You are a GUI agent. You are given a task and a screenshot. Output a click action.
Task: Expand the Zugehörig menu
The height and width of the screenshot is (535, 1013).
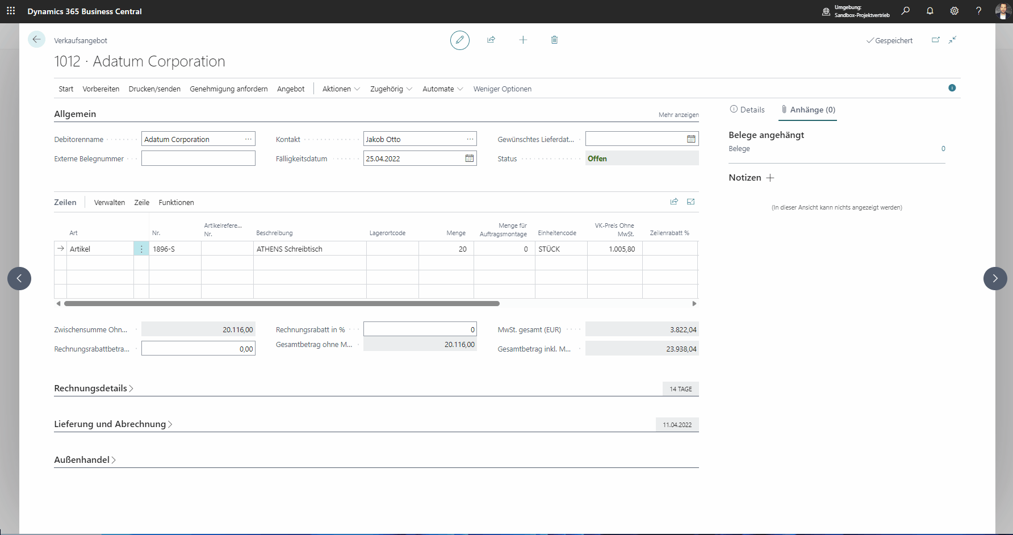click(x=391, y=89)
